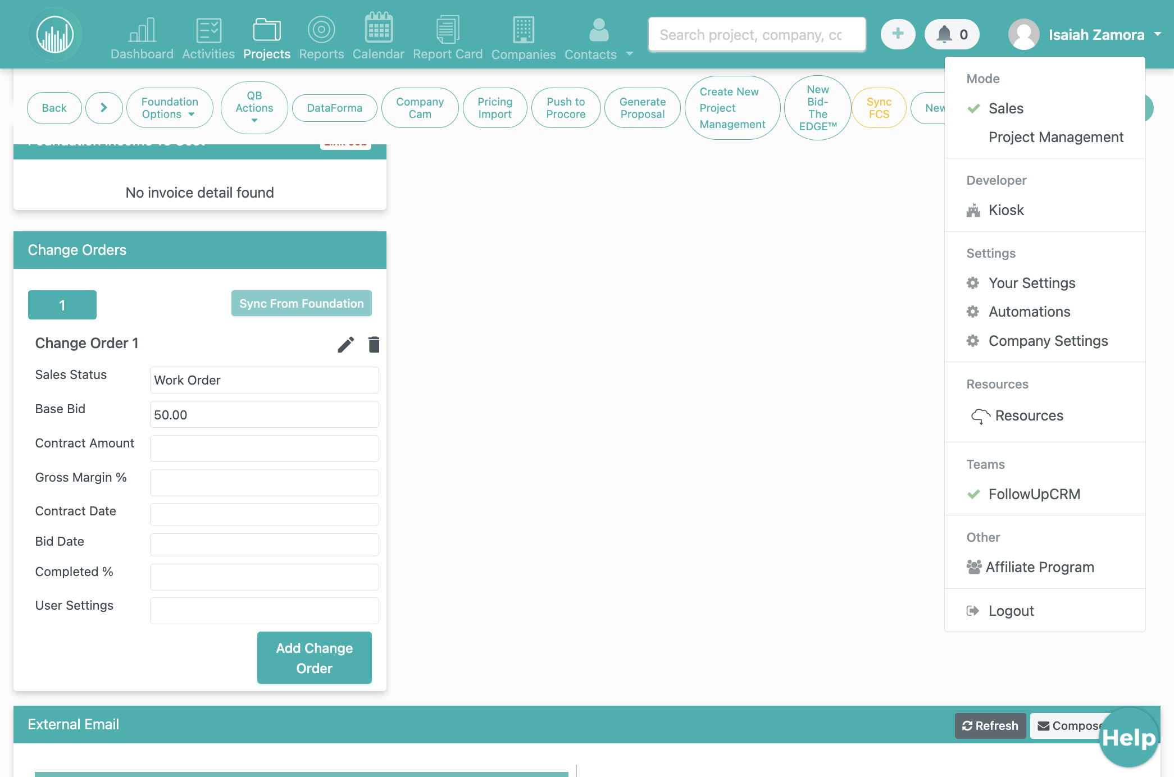Open the Calendar icon
The height and width of the screenshot is (777, 1174).
click(379, 28)
